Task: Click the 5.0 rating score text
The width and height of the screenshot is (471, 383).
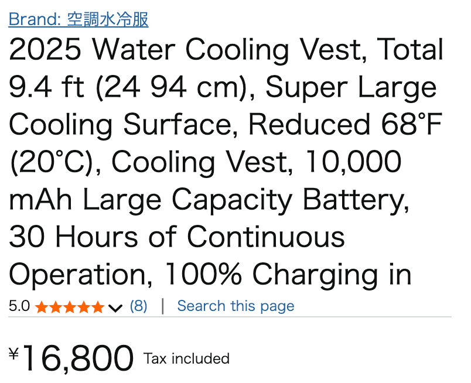Action: point(19,306)
